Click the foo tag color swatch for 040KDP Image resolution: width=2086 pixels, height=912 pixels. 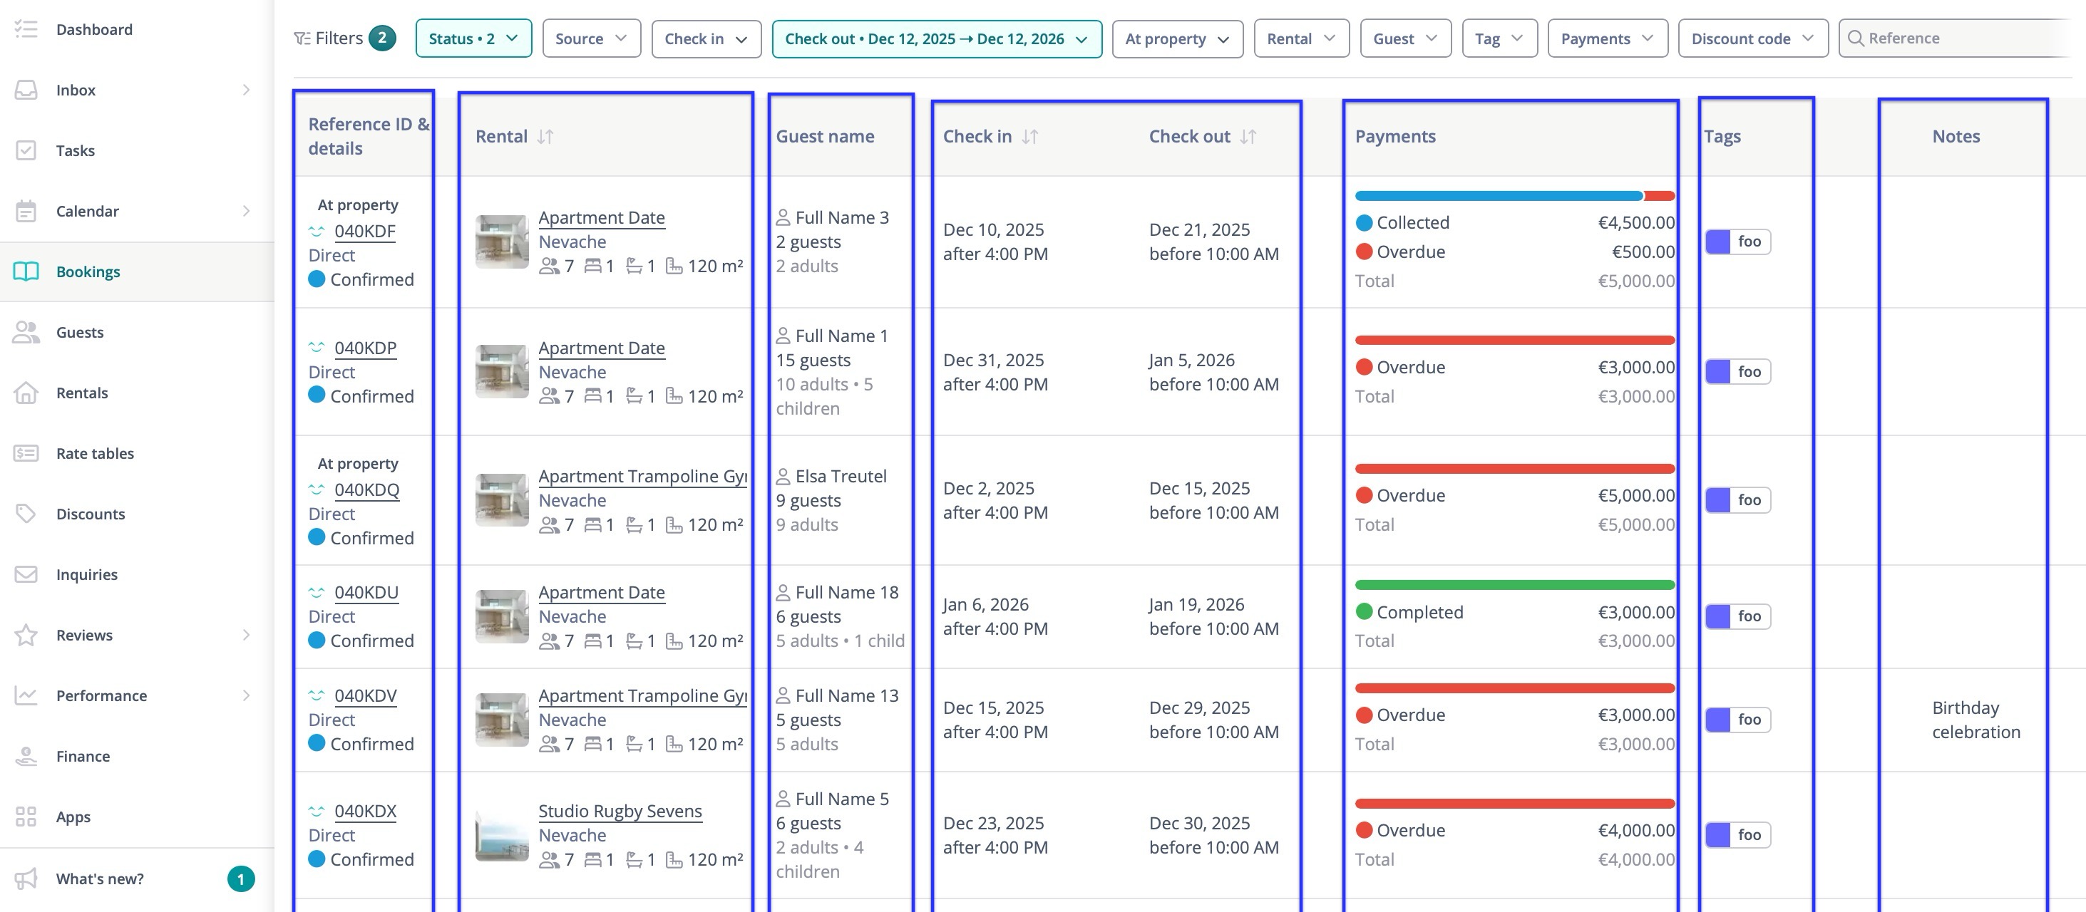[1717, 371]
